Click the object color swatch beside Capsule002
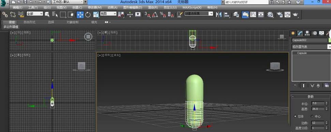Viewport: 331px width, 132px height. coord(330,40)
